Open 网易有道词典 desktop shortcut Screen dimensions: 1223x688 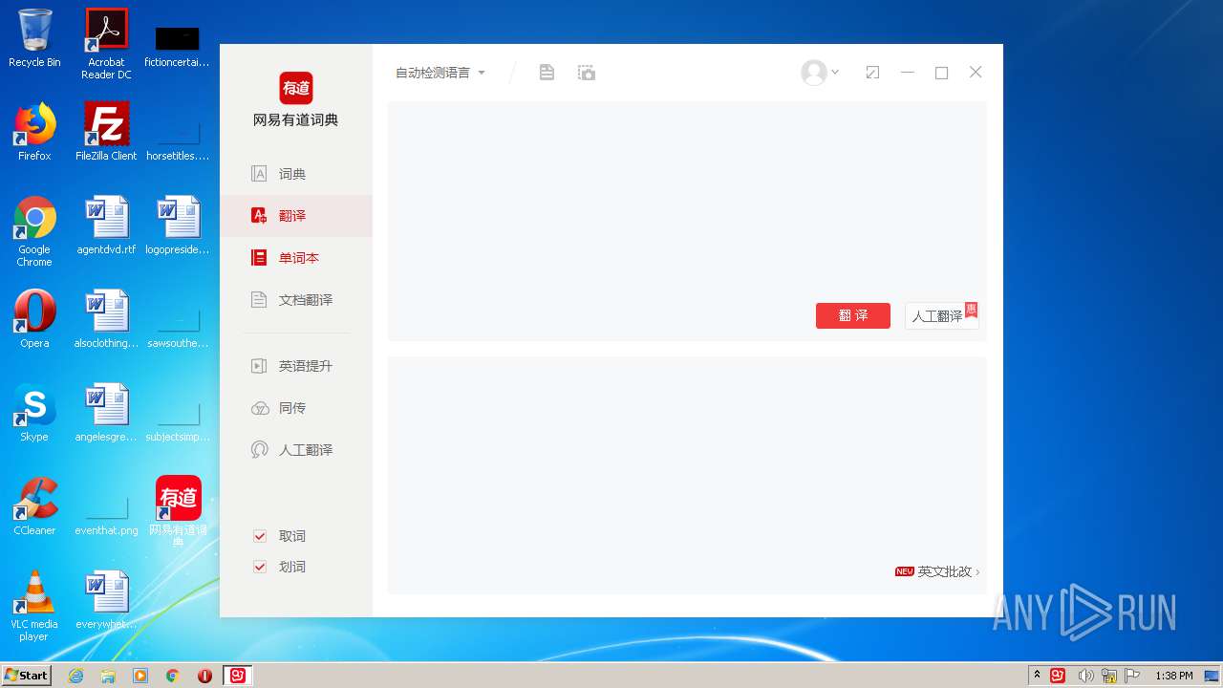[x=179, y=510]
